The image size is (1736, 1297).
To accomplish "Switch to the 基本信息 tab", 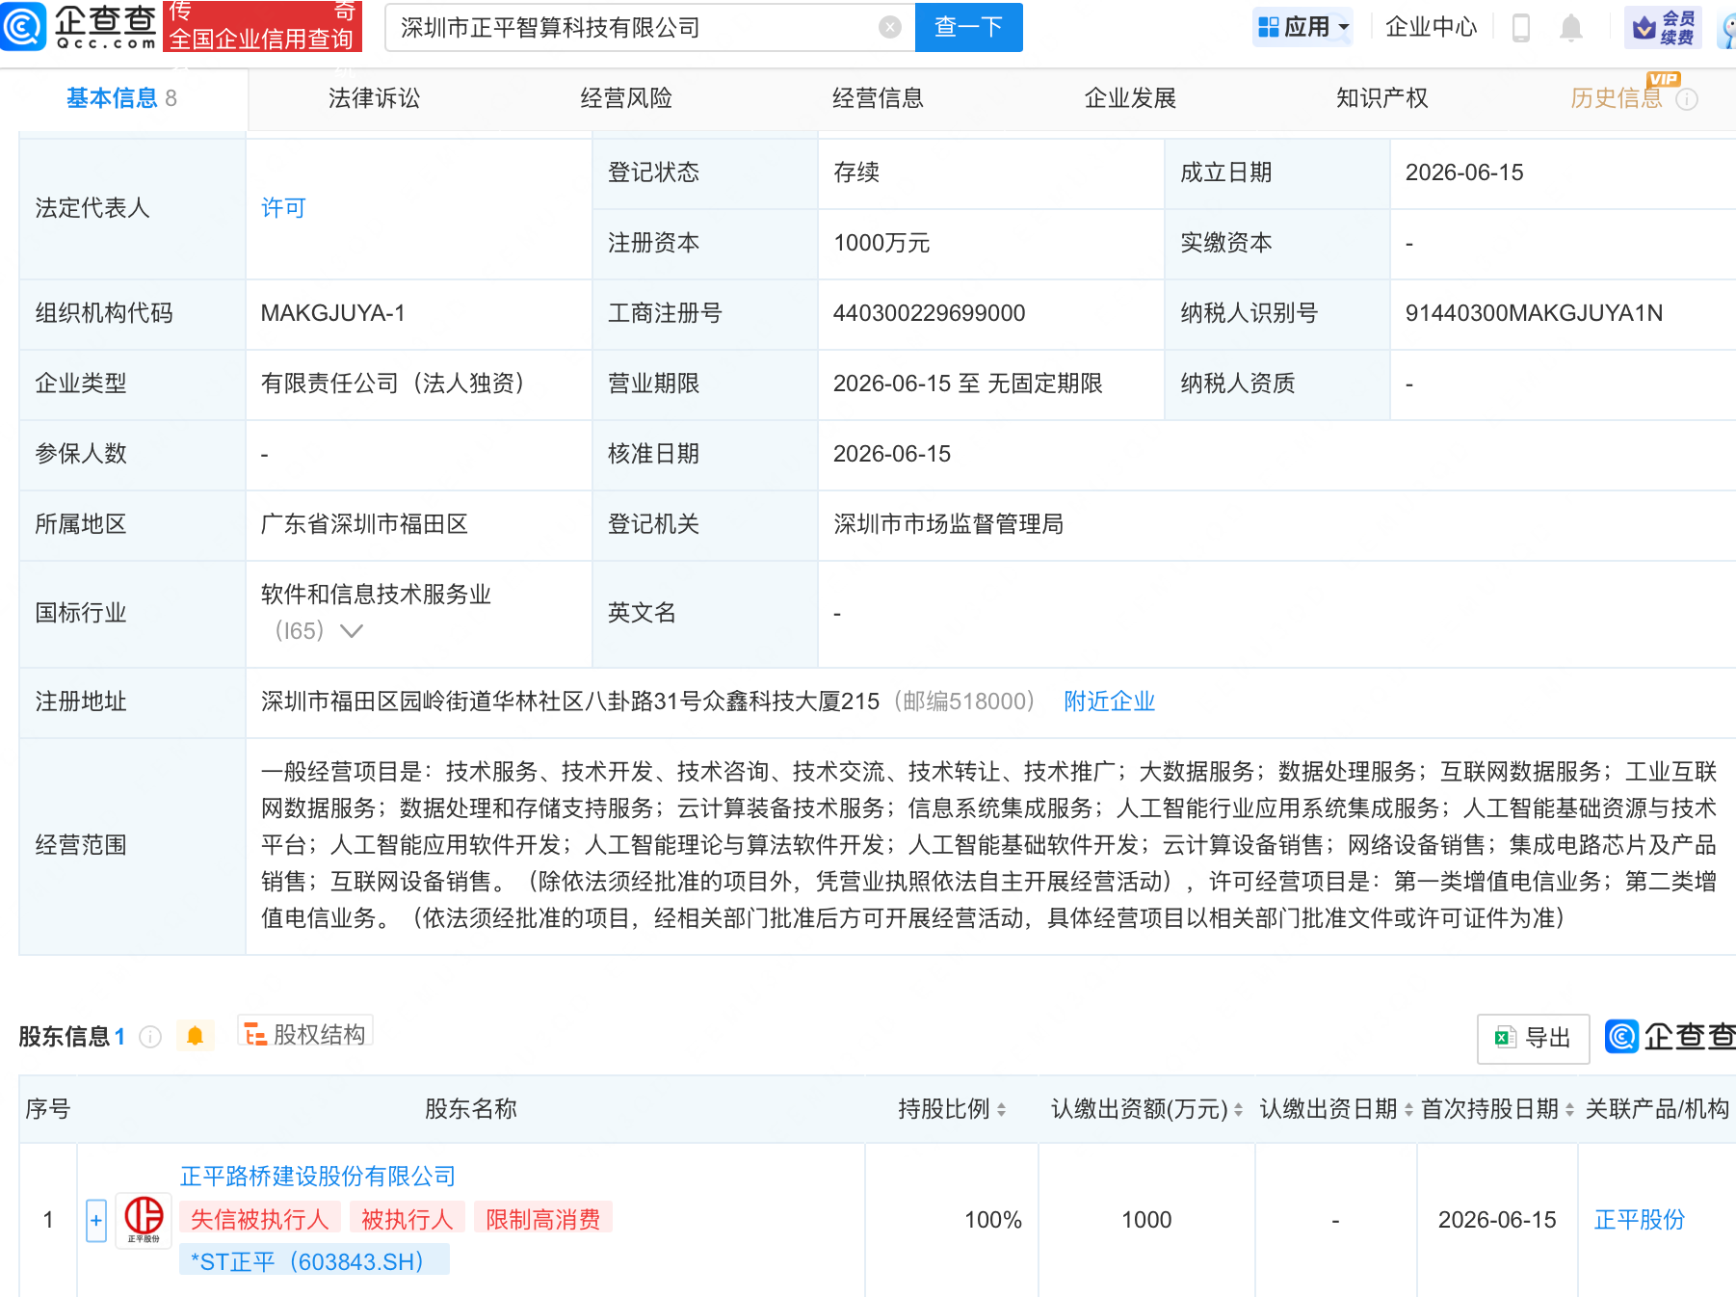I will pos(121,98).
